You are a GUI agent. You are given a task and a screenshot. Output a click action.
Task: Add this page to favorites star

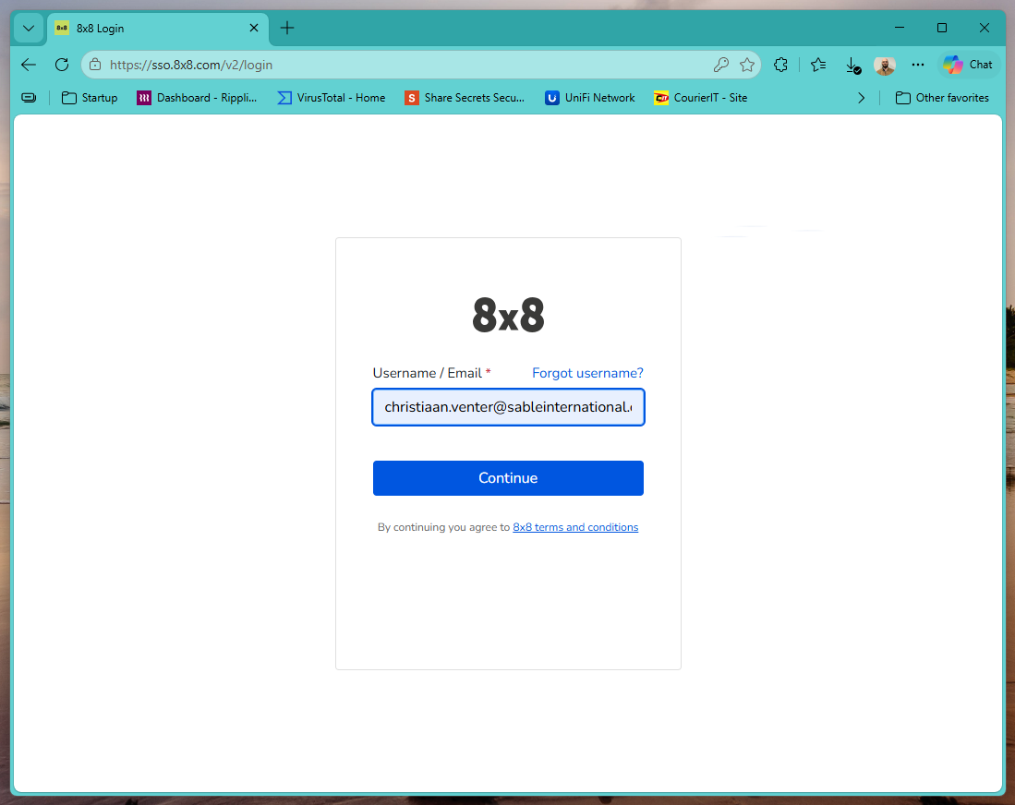click(x=747, y=65)
